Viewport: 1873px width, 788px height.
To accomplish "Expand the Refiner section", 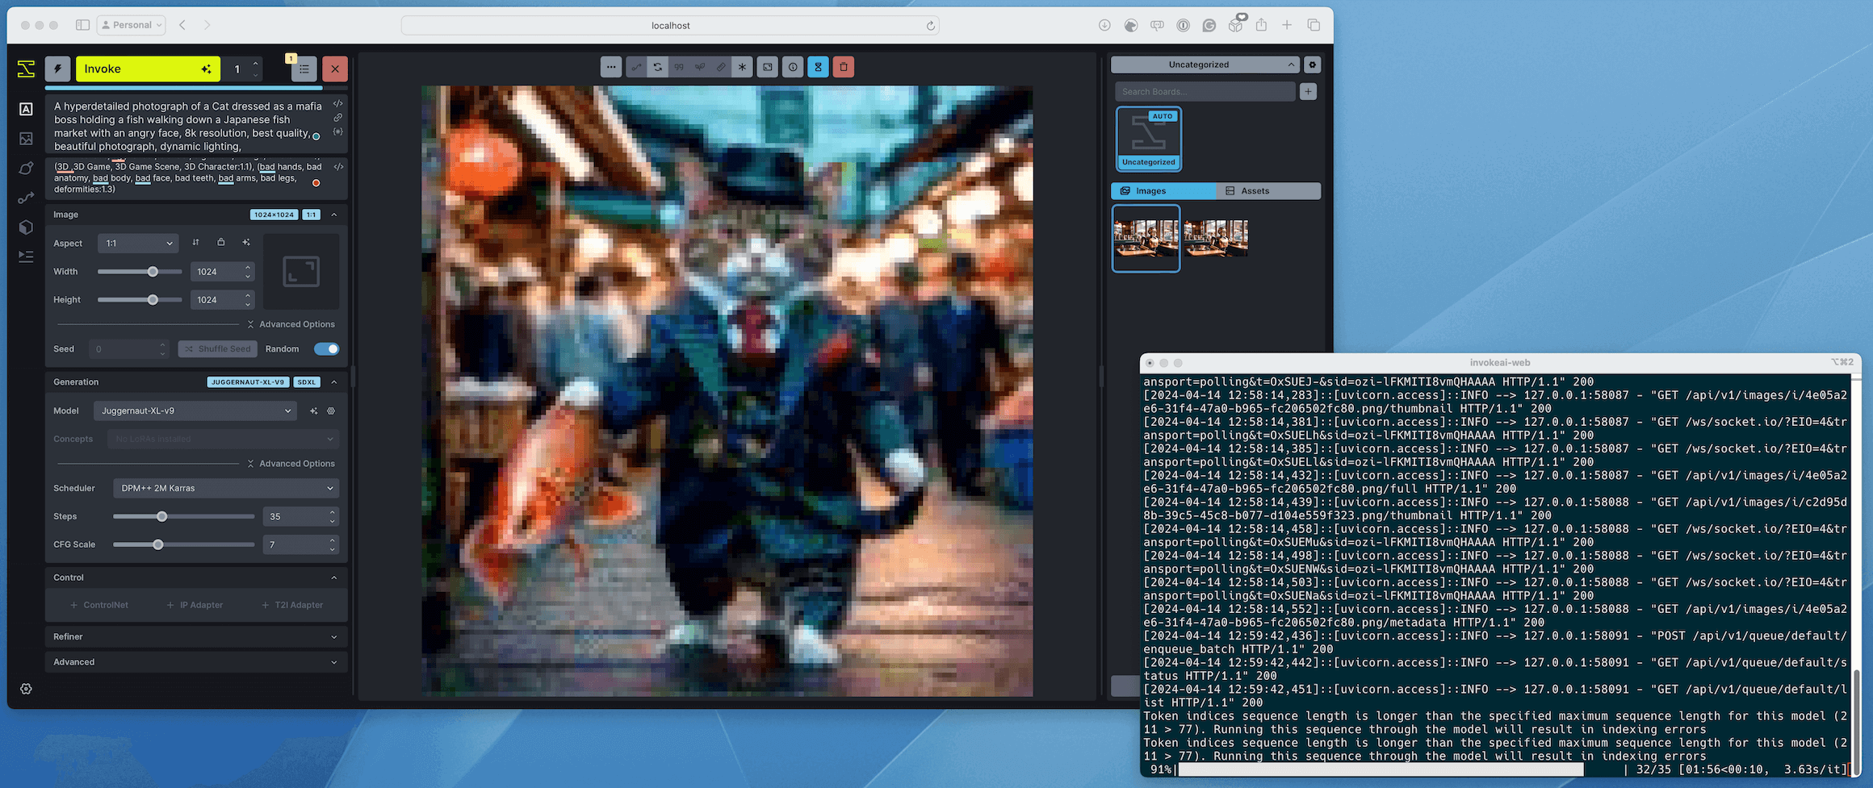I will [196, 636].
